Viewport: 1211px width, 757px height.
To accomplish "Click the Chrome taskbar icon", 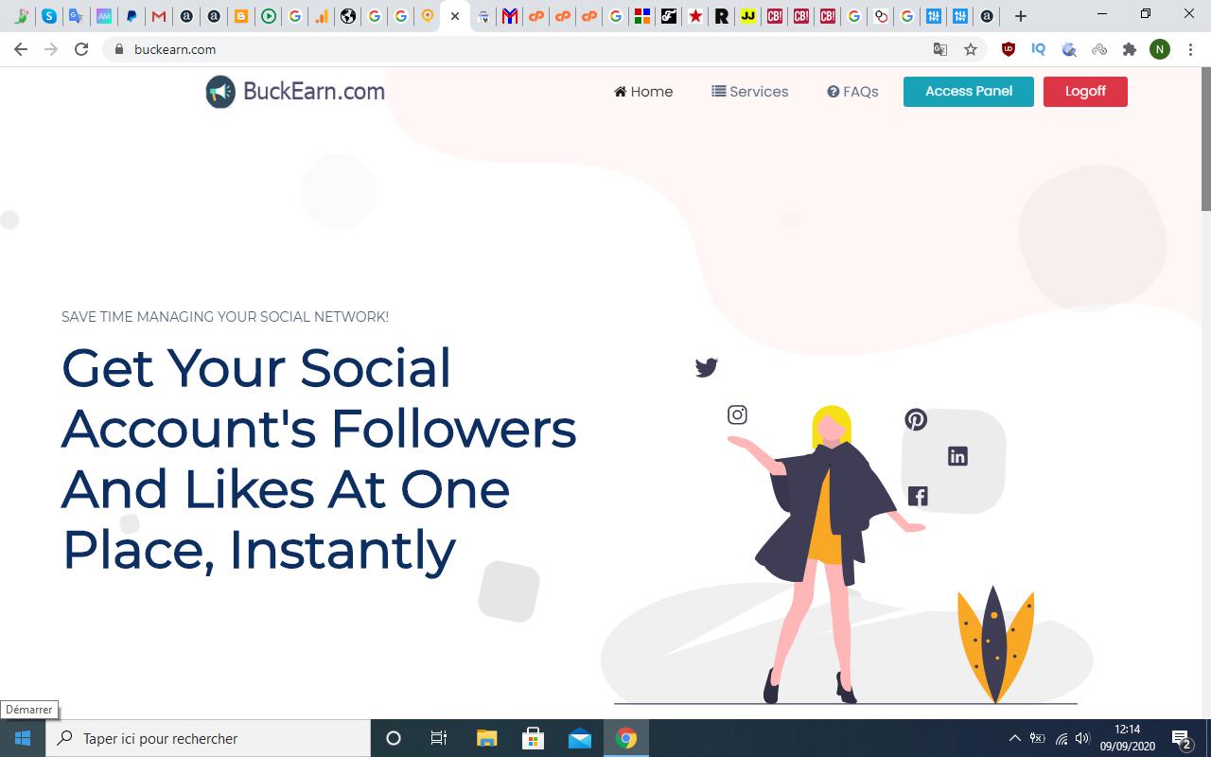I will (626, 738).
